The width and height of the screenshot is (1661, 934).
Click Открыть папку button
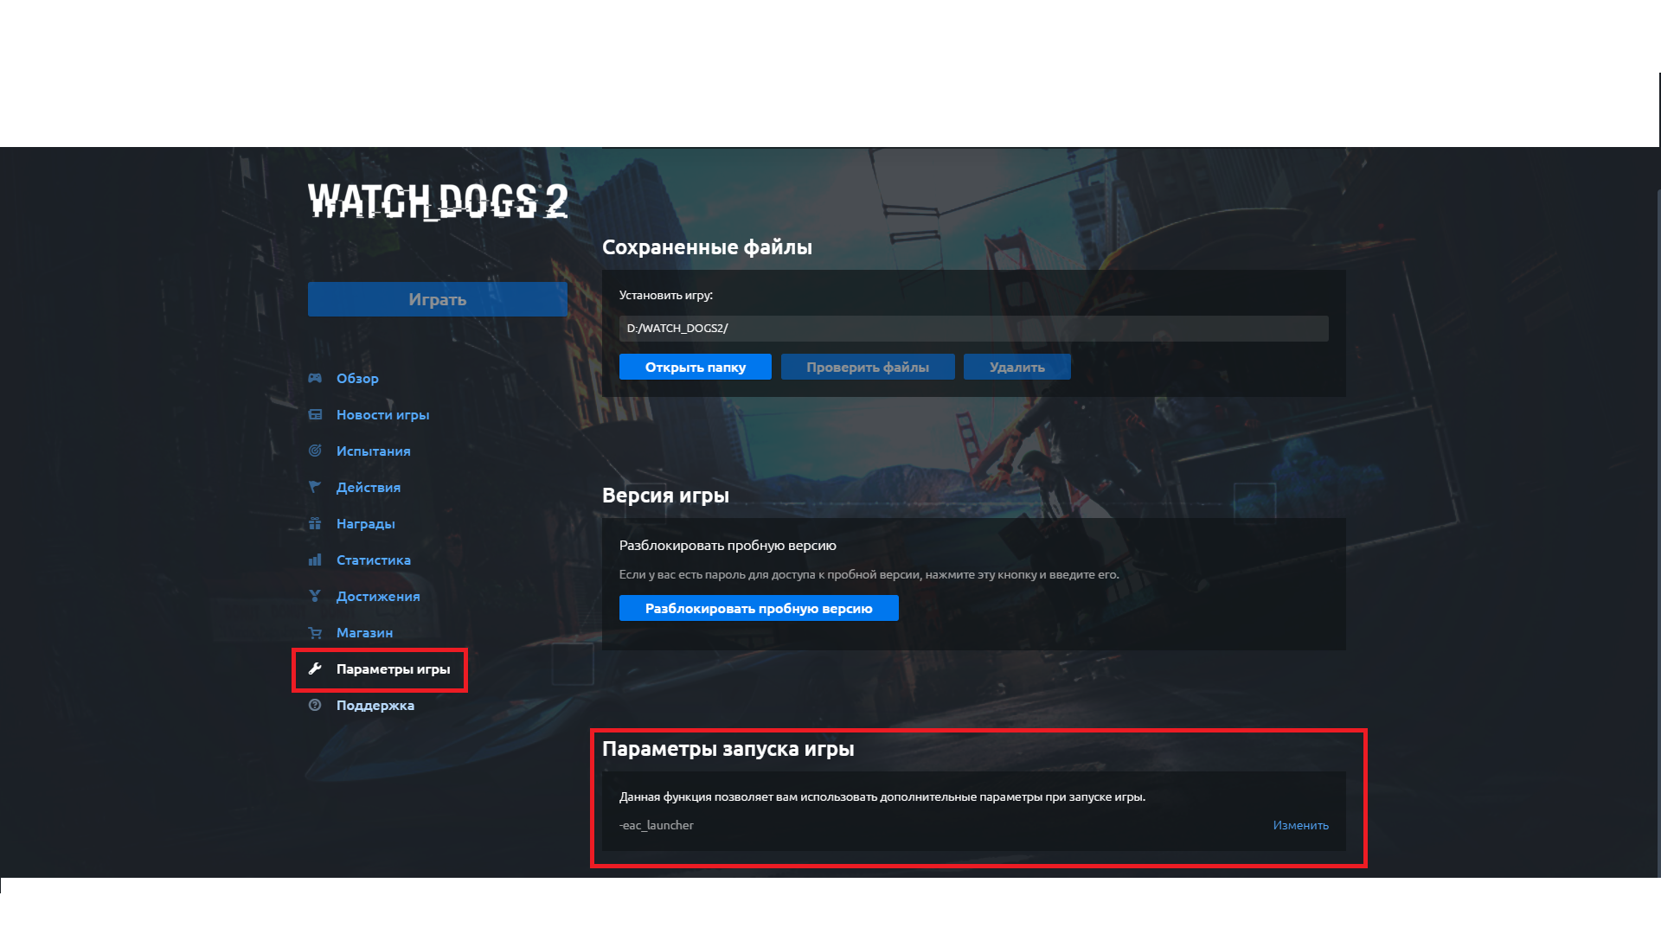tap(695, 367)
